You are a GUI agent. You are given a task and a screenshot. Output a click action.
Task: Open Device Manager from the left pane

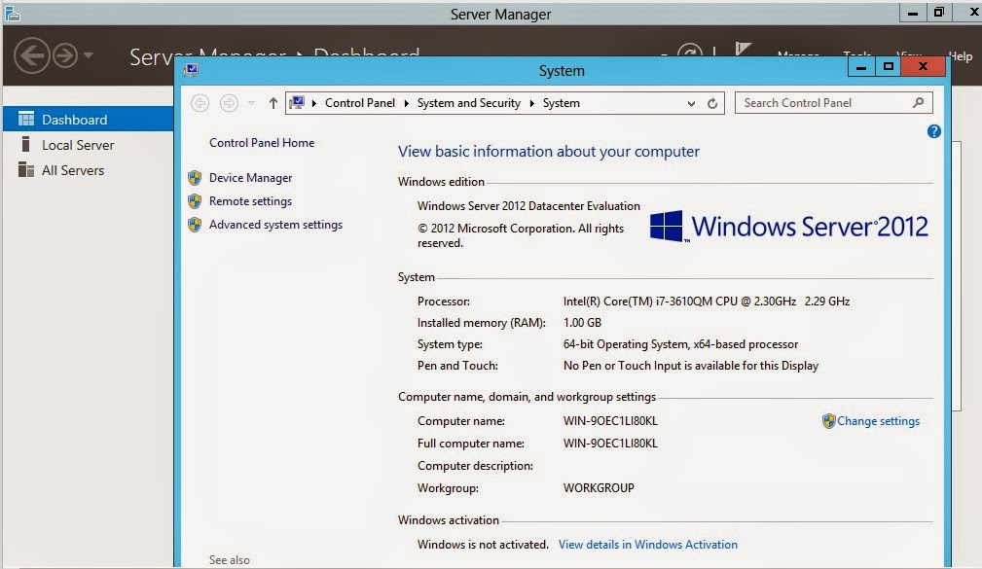[250, 178]
